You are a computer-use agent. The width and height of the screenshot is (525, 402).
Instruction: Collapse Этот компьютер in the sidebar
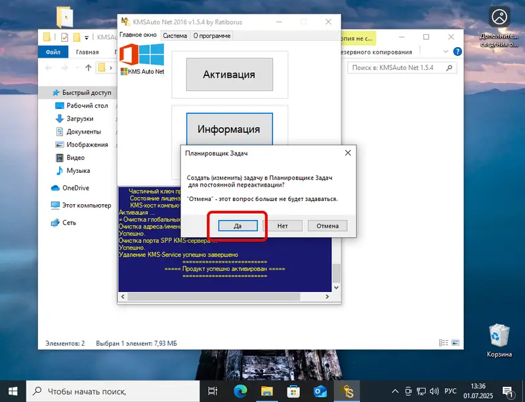[x=46, y=204]
